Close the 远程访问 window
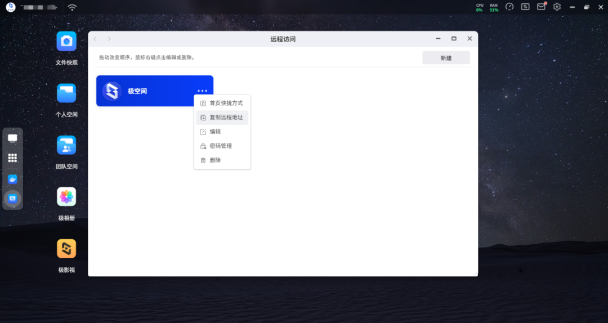The image size is (608, 323). click(470, 39)
